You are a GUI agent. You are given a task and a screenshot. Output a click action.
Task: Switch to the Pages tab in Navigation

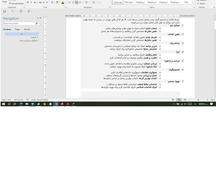pos(17,29)
